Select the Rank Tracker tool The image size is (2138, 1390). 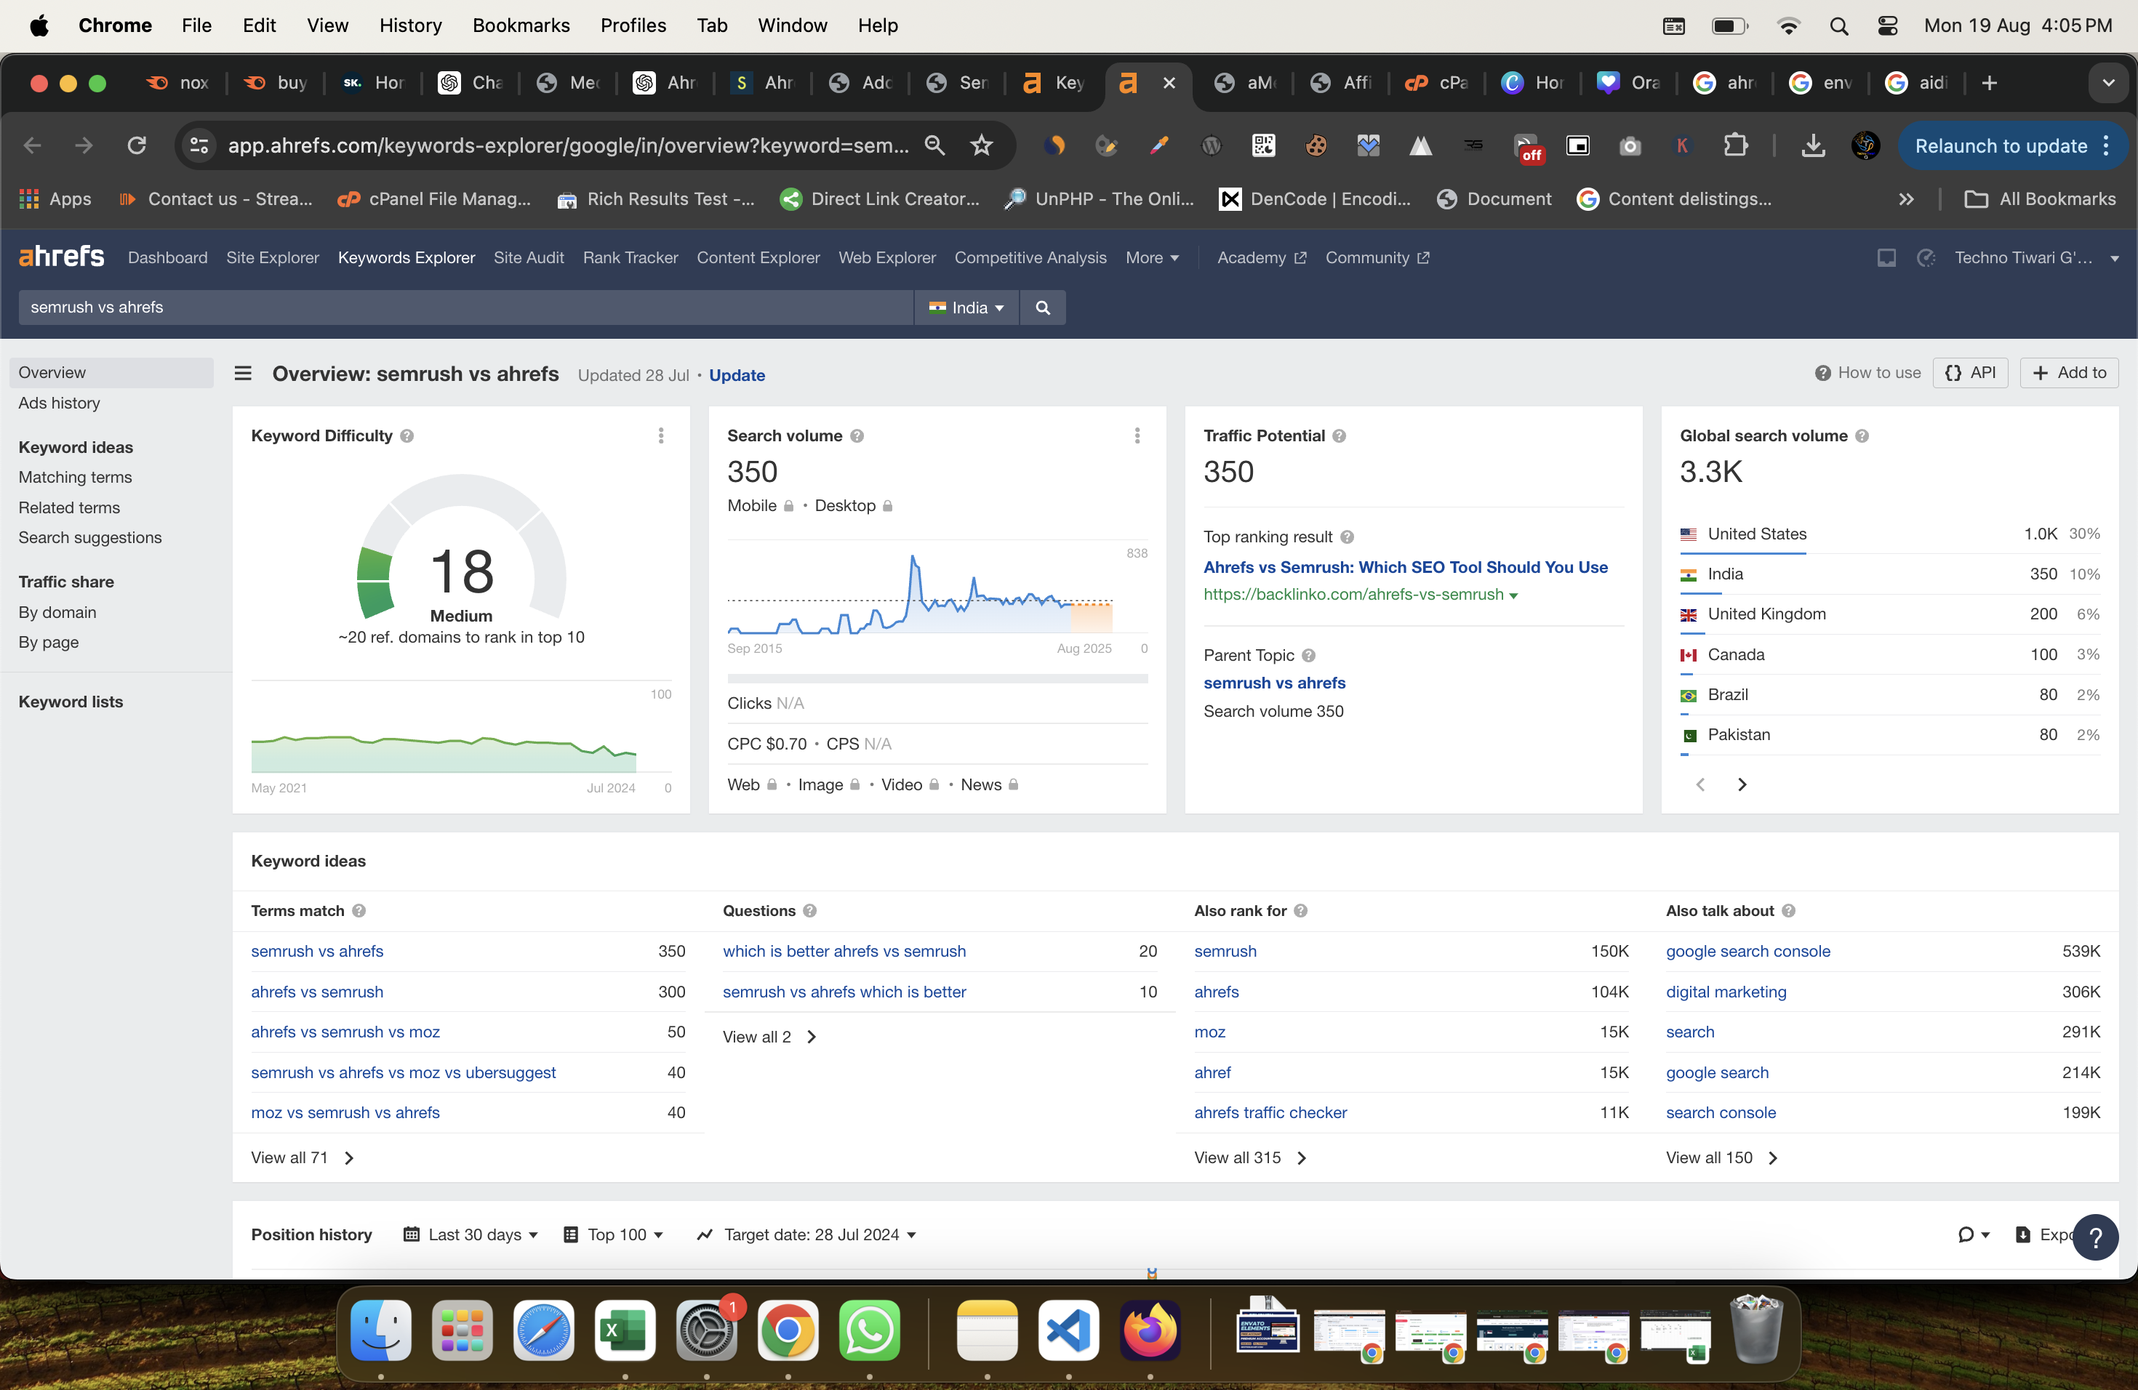click(630, 257)
